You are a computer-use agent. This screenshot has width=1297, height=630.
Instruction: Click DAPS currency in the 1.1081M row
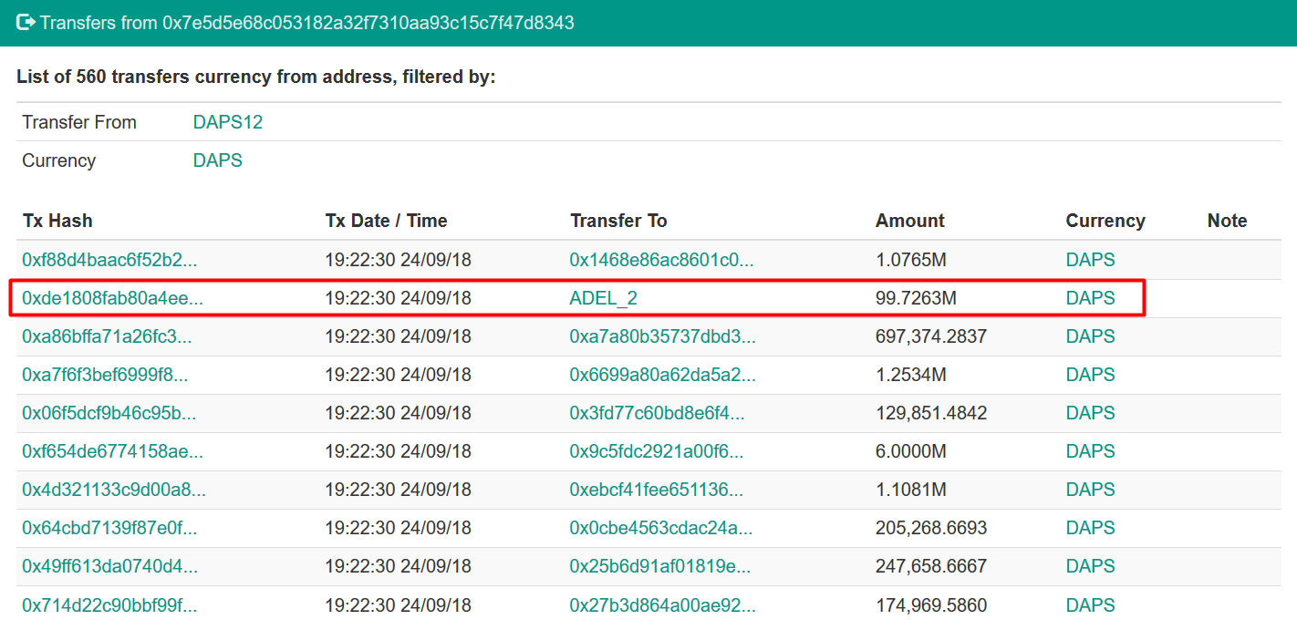pos(1090,490)
